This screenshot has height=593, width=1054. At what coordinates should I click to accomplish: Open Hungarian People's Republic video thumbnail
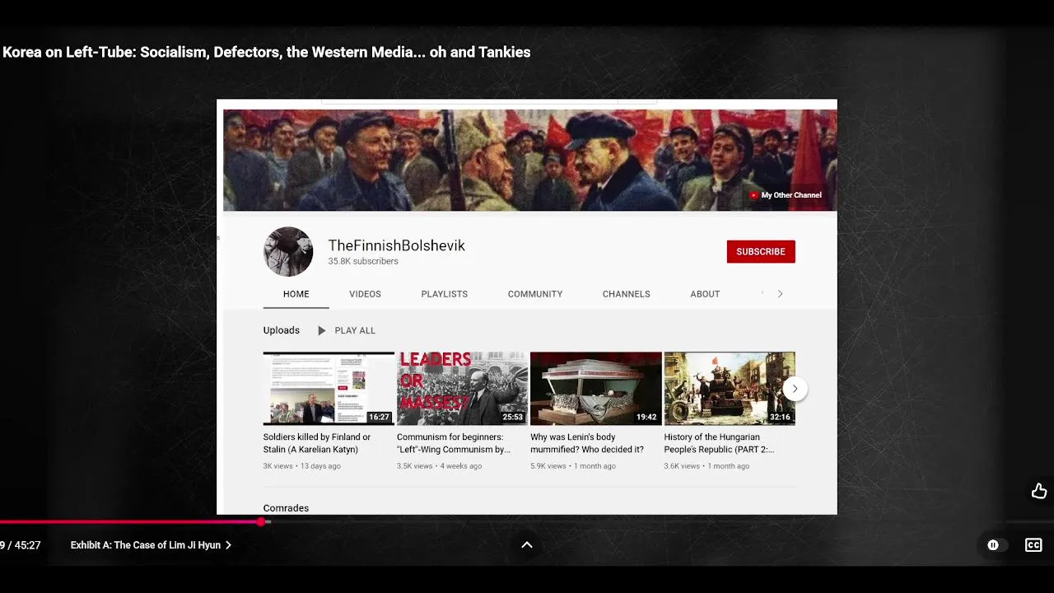tap(730, 389)
